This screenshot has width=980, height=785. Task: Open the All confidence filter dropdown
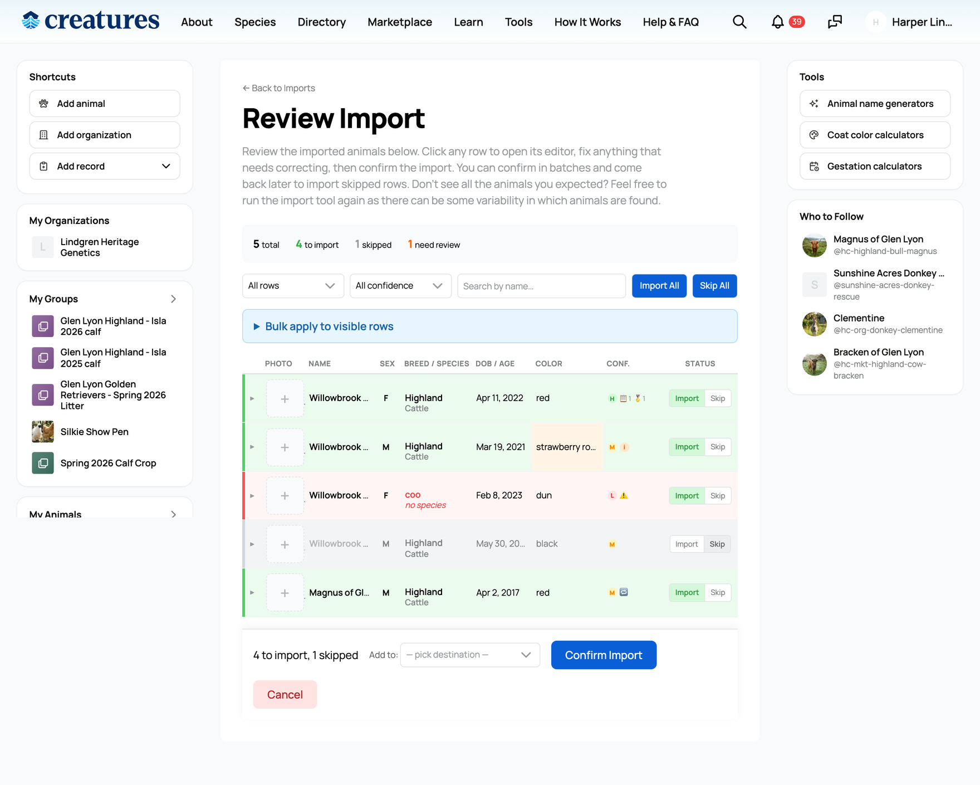(x=400, y=286)
